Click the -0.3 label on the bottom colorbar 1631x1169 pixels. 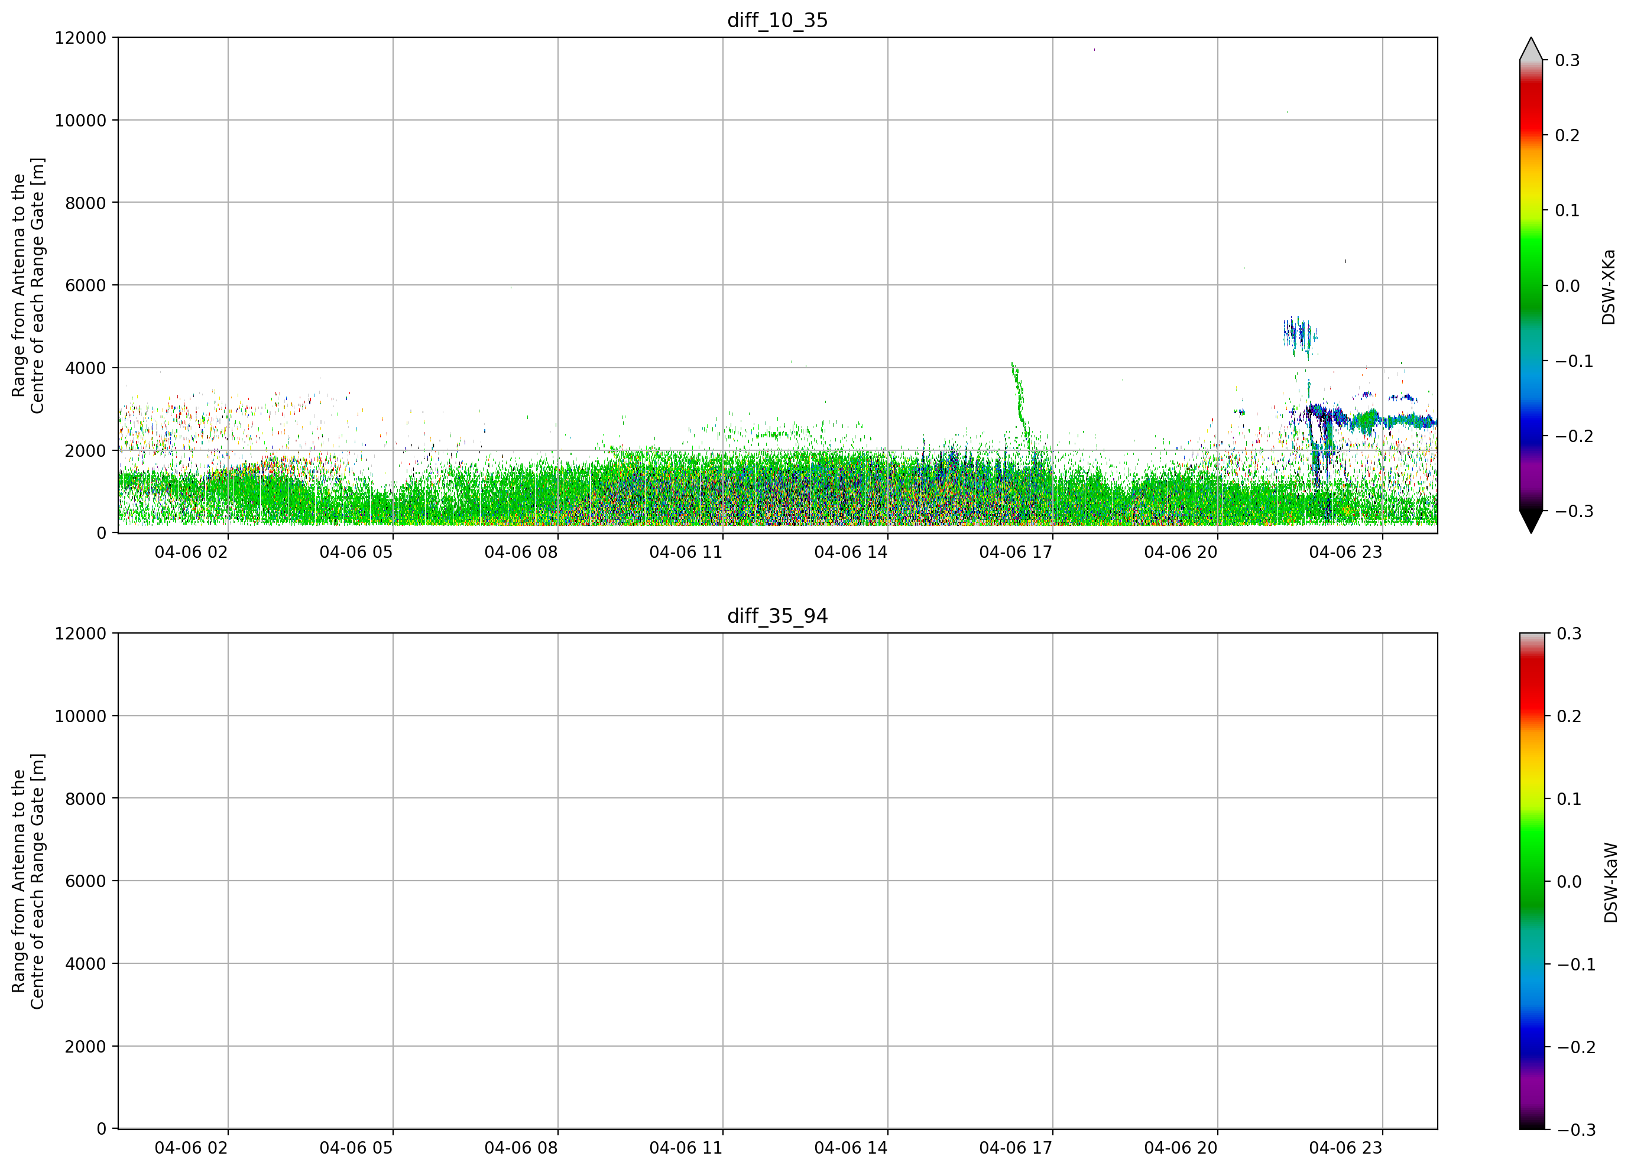[x=1577, y=1130]
